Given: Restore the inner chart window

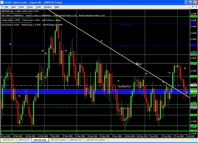Looking at the screenshot, I should 192,7.
